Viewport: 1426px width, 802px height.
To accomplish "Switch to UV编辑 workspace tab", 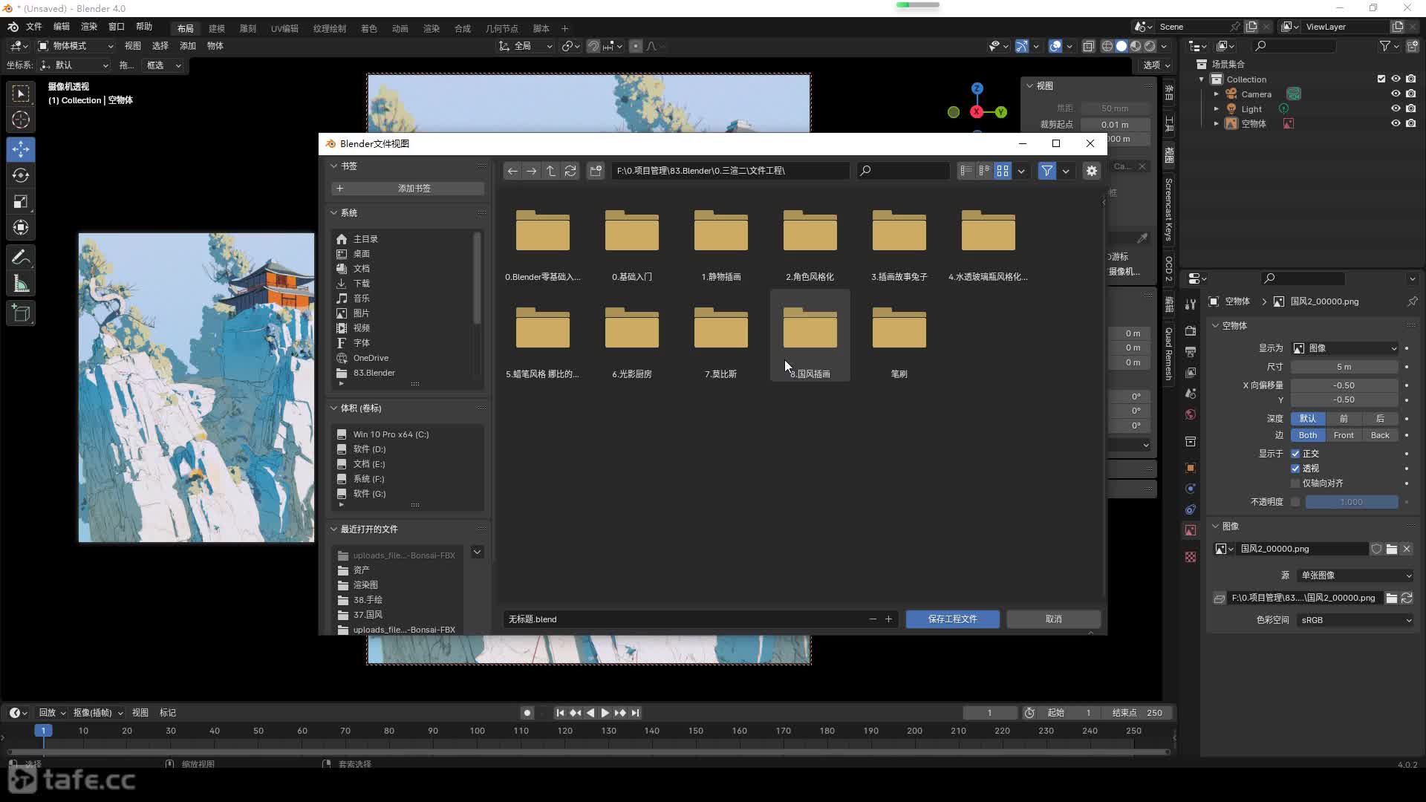I will coord(284,28).
